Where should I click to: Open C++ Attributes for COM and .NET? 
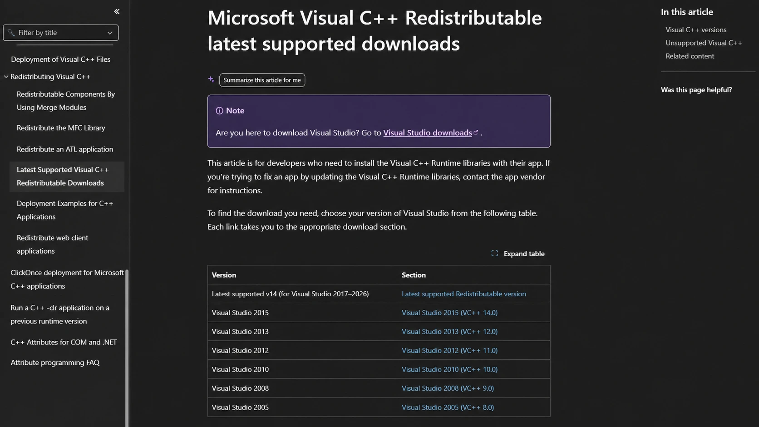(64, 342)
